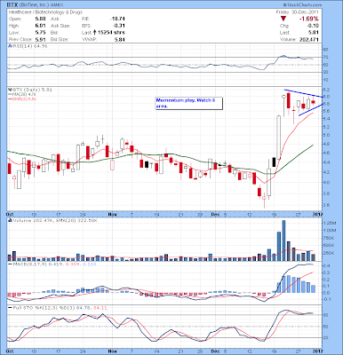This screenshot has width=343, height=355.
Task: Click the P/E value -18.74
Action: coord(117,19)
